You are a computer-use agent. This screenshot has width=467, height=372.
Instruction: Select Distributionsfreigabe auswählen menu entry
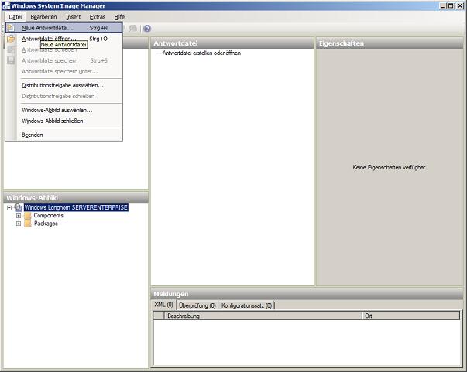coord(64,85)
